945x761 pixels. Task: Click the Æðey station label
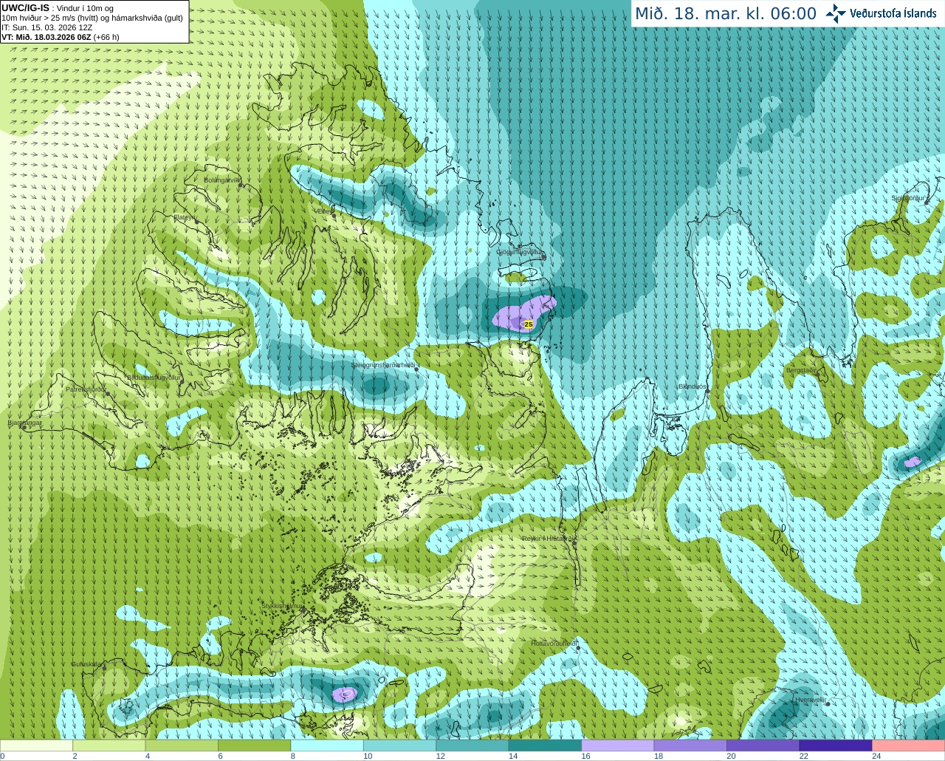(323, 211)
